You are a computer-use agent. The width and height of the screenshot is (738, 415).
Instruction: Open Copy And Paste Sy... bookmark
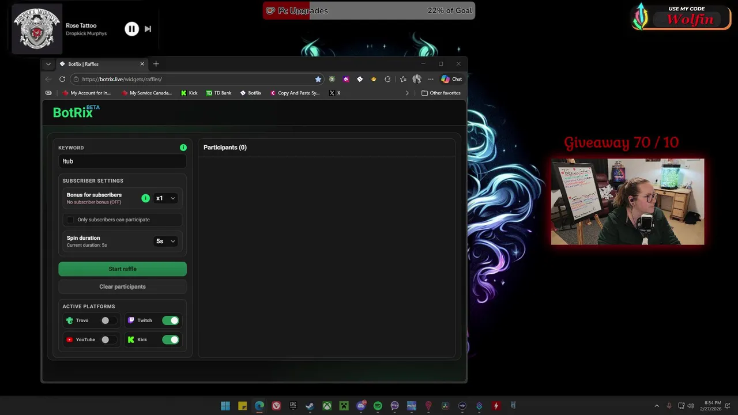point(295,93)
